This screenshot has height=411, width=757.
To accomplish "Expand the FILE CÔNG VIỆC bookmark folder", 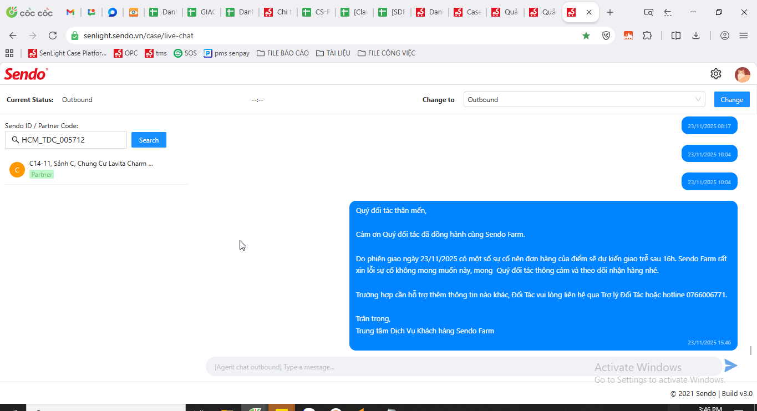I will point(387,53).
